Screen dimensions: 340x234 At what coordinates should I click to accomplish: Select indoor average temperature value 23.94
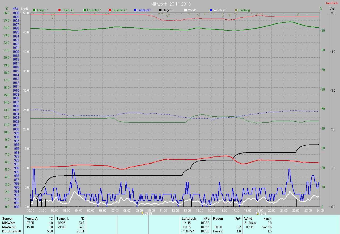point(80,231)
